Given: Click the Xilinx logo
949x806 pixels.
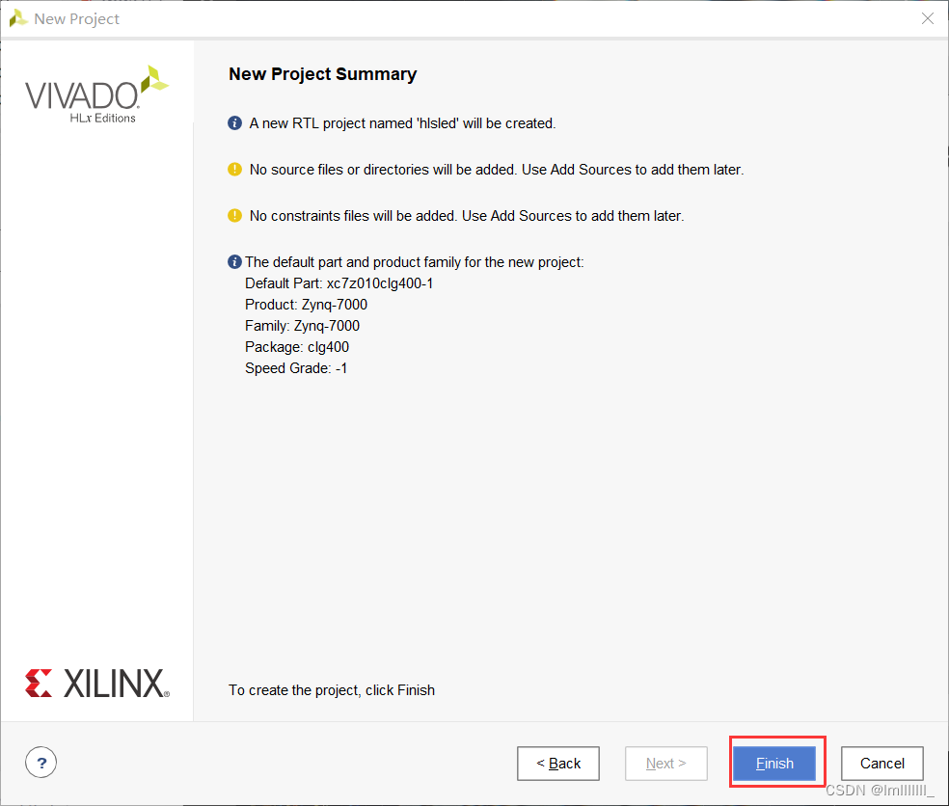Looking at the screenshot, I should click(x=97, y=684).
